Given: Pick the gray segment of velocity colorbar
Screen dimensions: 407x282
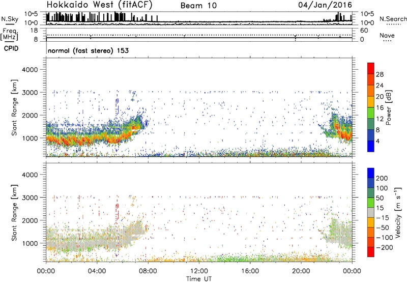Looking at the screenshot, I should [371, 212].
